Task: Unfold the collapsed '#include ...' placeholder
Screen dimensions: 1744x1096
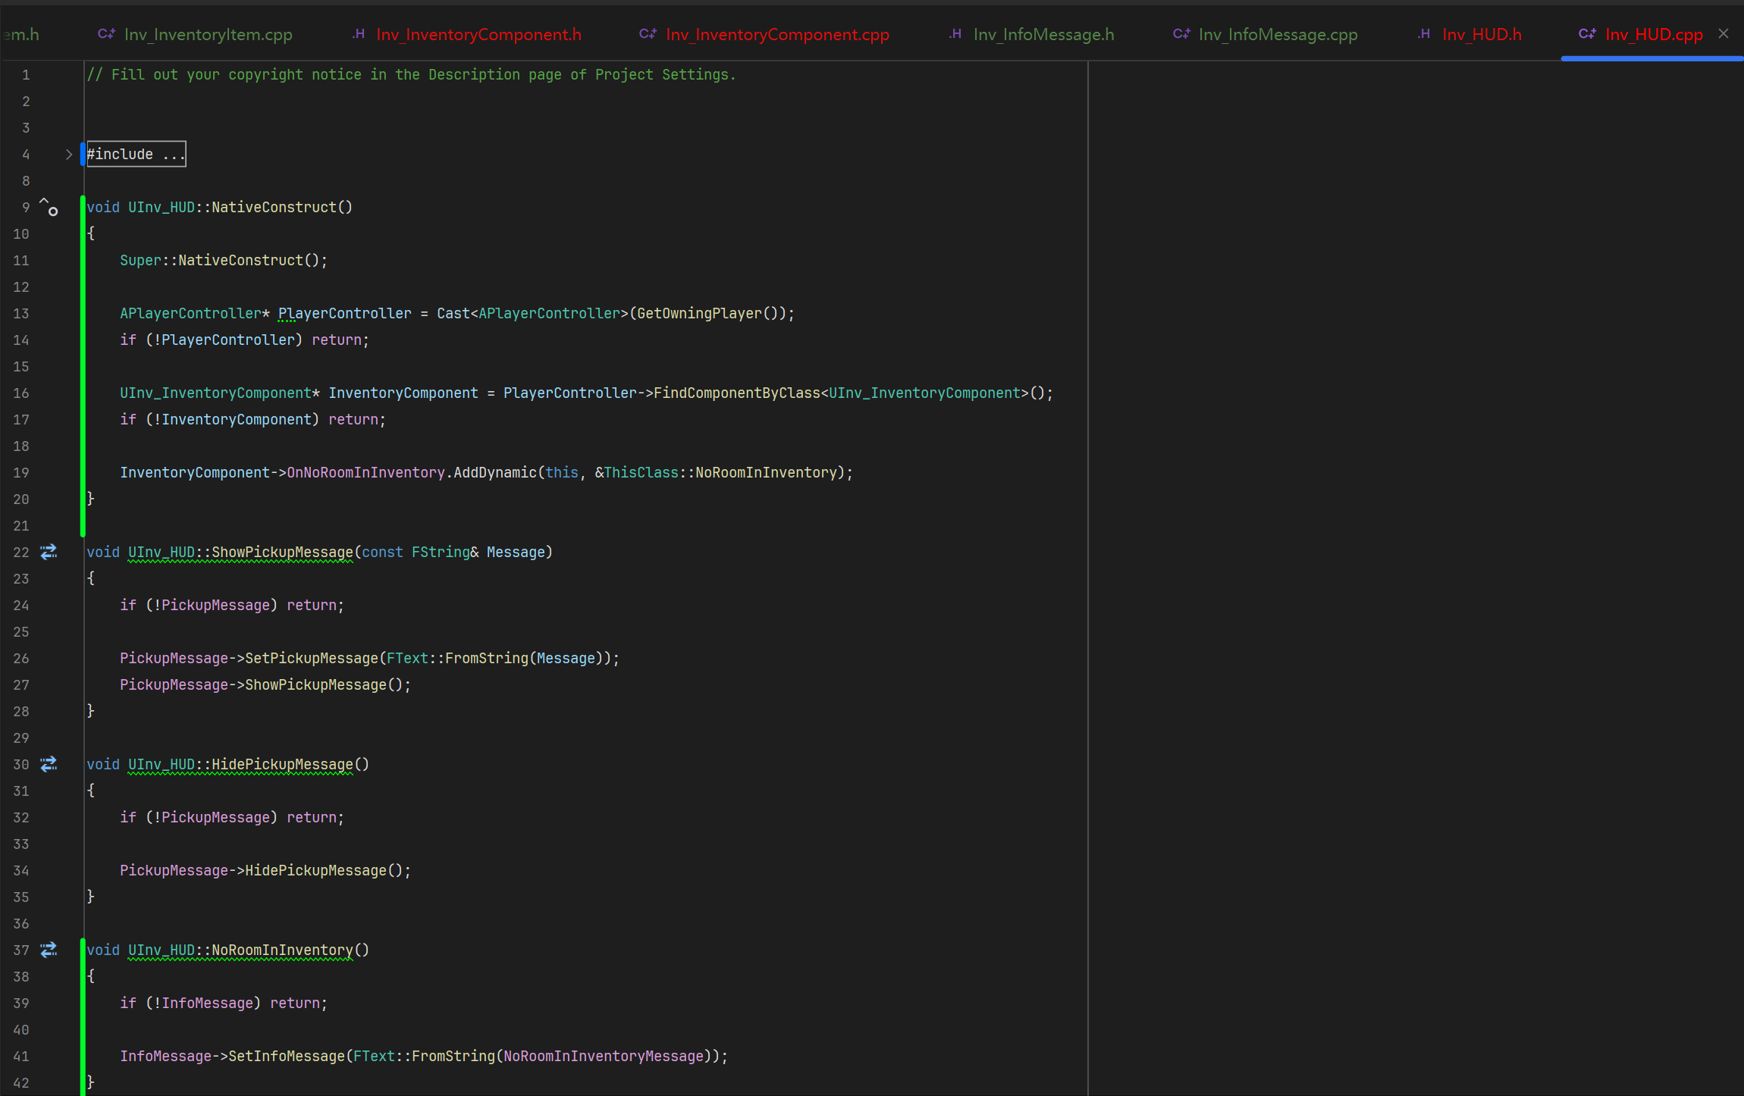Action: pyautogui.click(x=136, y=155)
